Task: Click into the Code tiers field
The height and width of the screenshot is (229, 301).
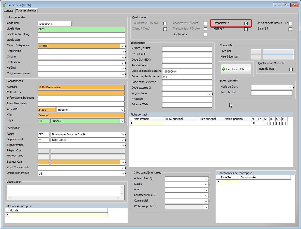Action: click(x=54, y=24)
